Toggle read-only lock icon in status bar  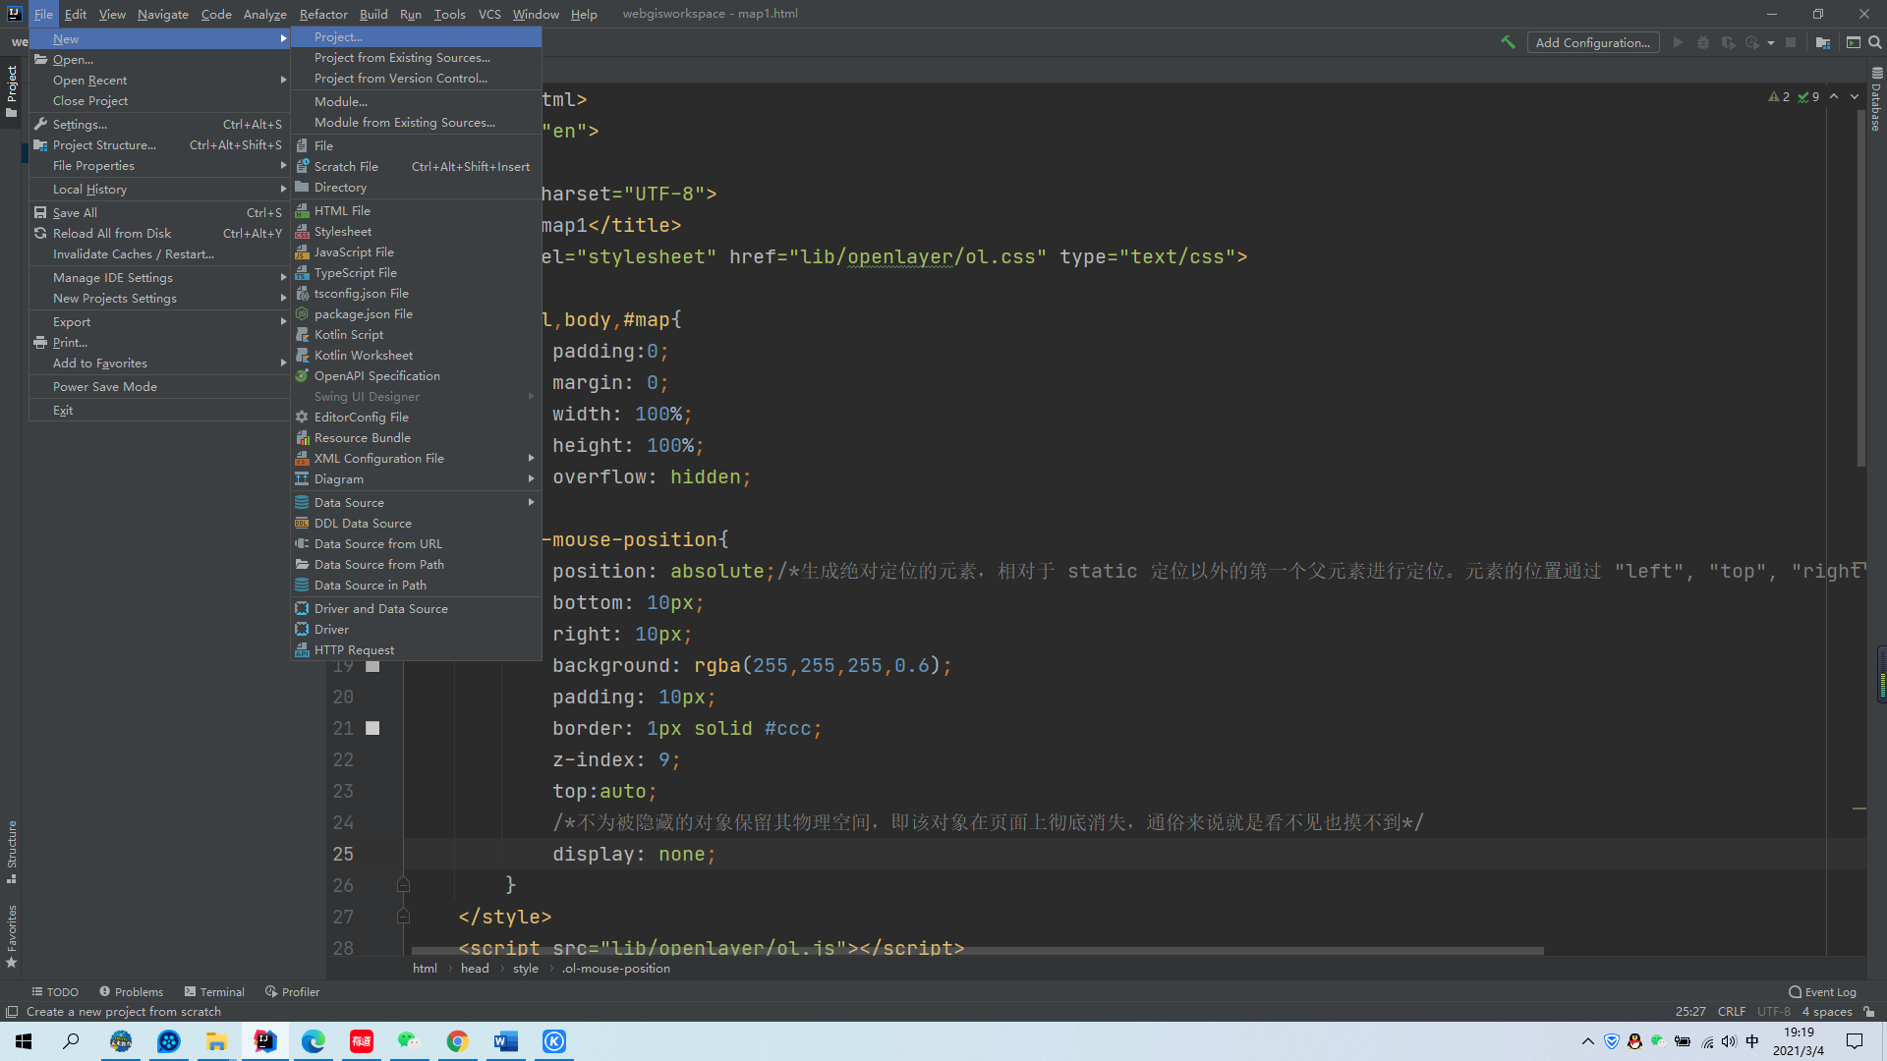(x=1869, y=1012)
